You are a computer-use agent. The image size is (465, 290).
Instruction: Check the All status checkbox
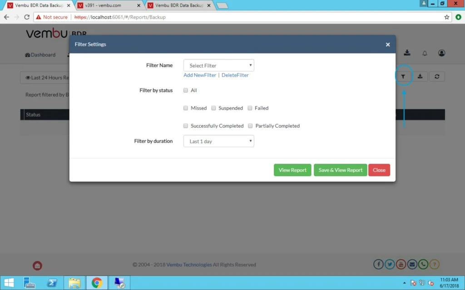[x=186, y=90]
